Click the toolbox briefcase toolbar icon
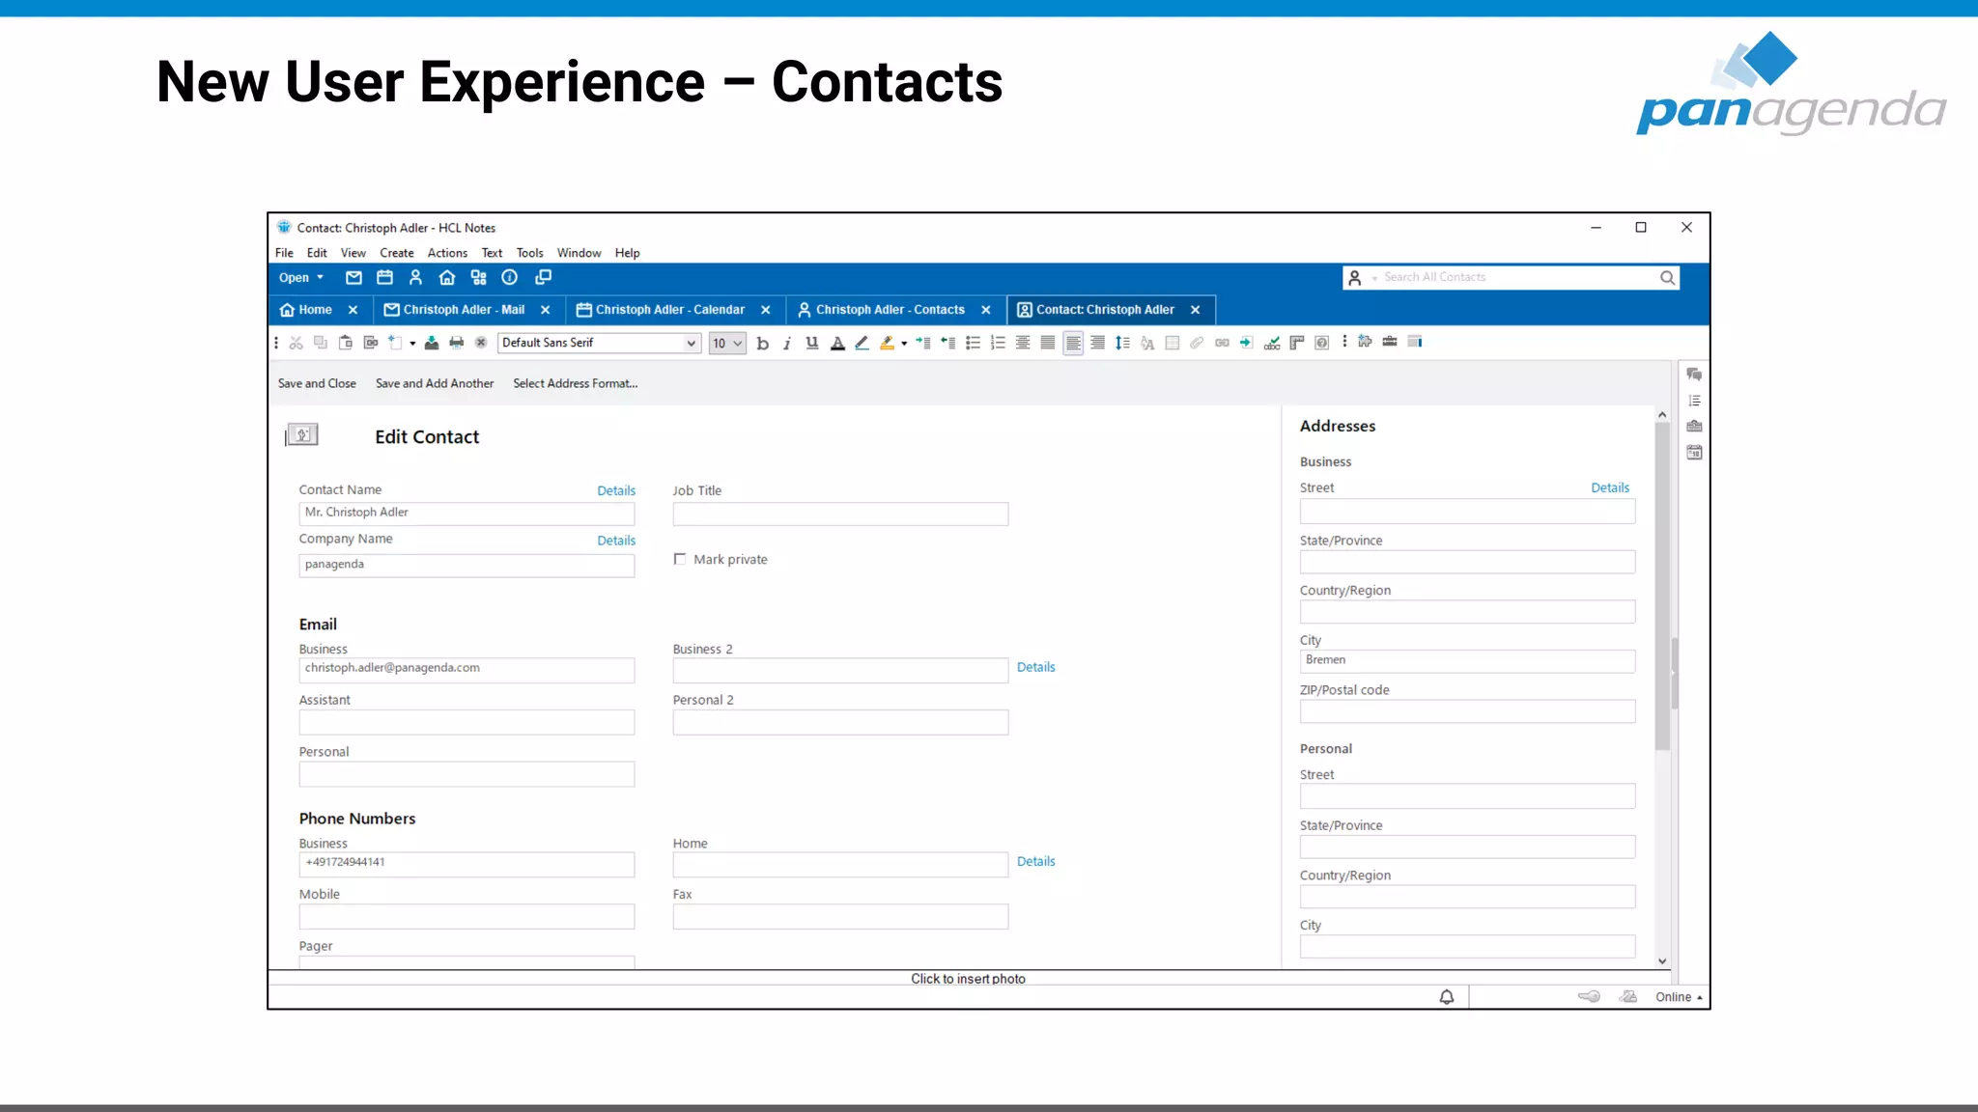This screenshot has height=1112, width=1978. (1390, 342)
